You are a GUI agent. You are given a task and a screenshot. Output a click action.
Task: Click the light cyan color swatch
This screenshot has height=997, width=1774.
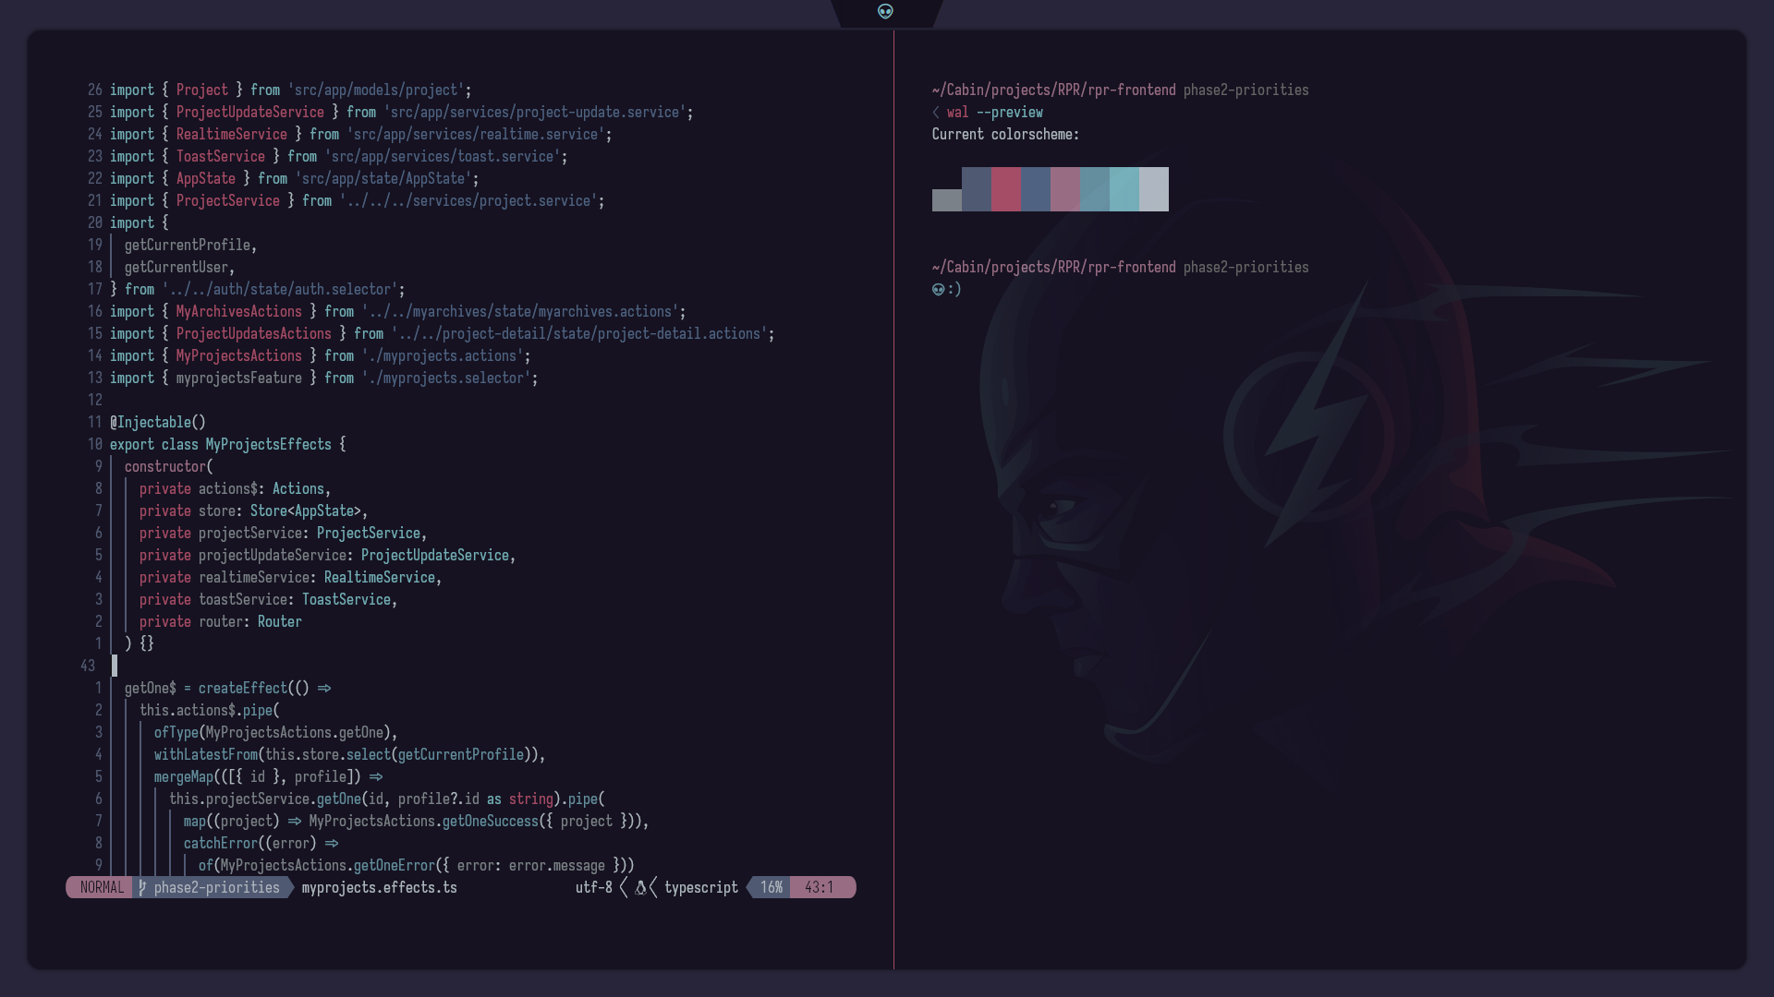pyautogui.click(x=1124, y=189)
